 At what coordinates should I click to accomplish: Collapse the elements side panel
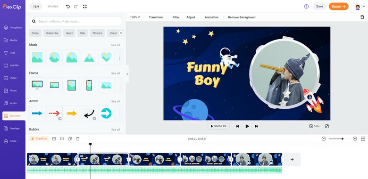[x=127, y=74]
